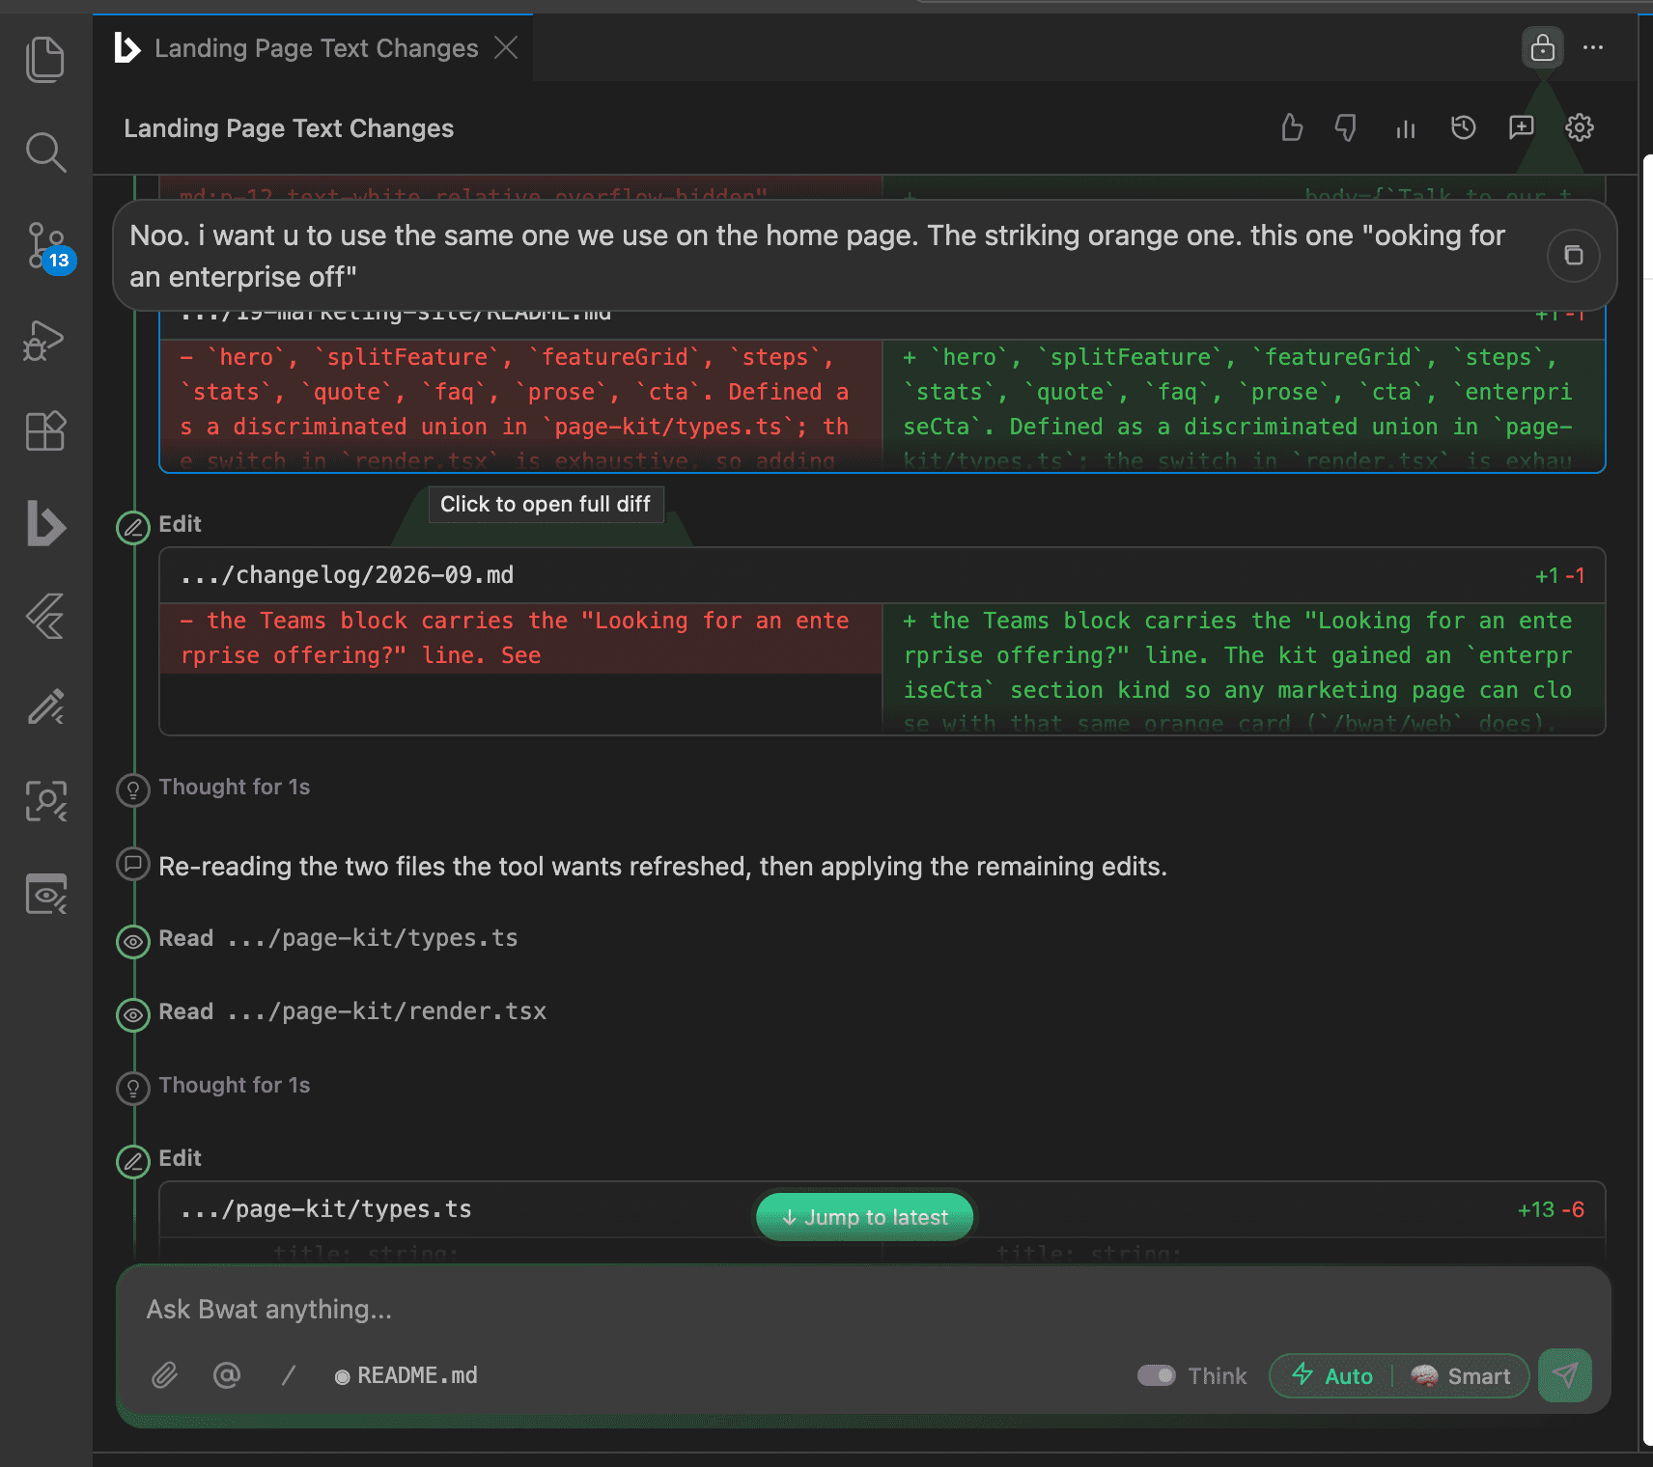Open the Read page-kit/types.ts step

point(338,938)
